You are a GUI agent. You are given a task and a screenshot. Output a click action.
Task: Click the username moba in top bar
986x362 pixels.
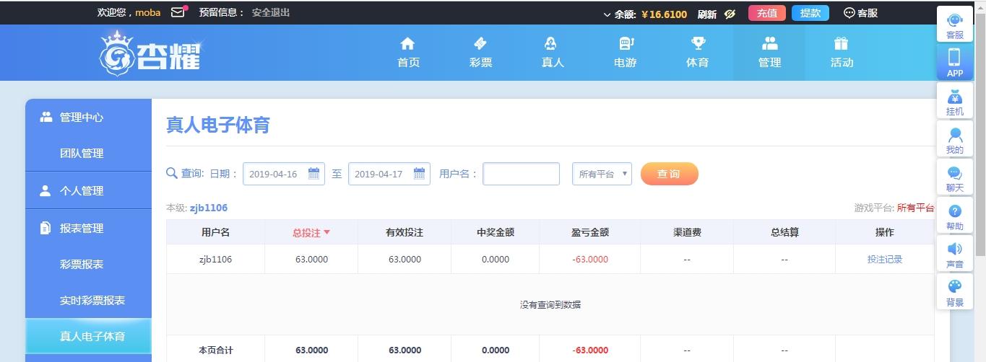click(148, 13)
